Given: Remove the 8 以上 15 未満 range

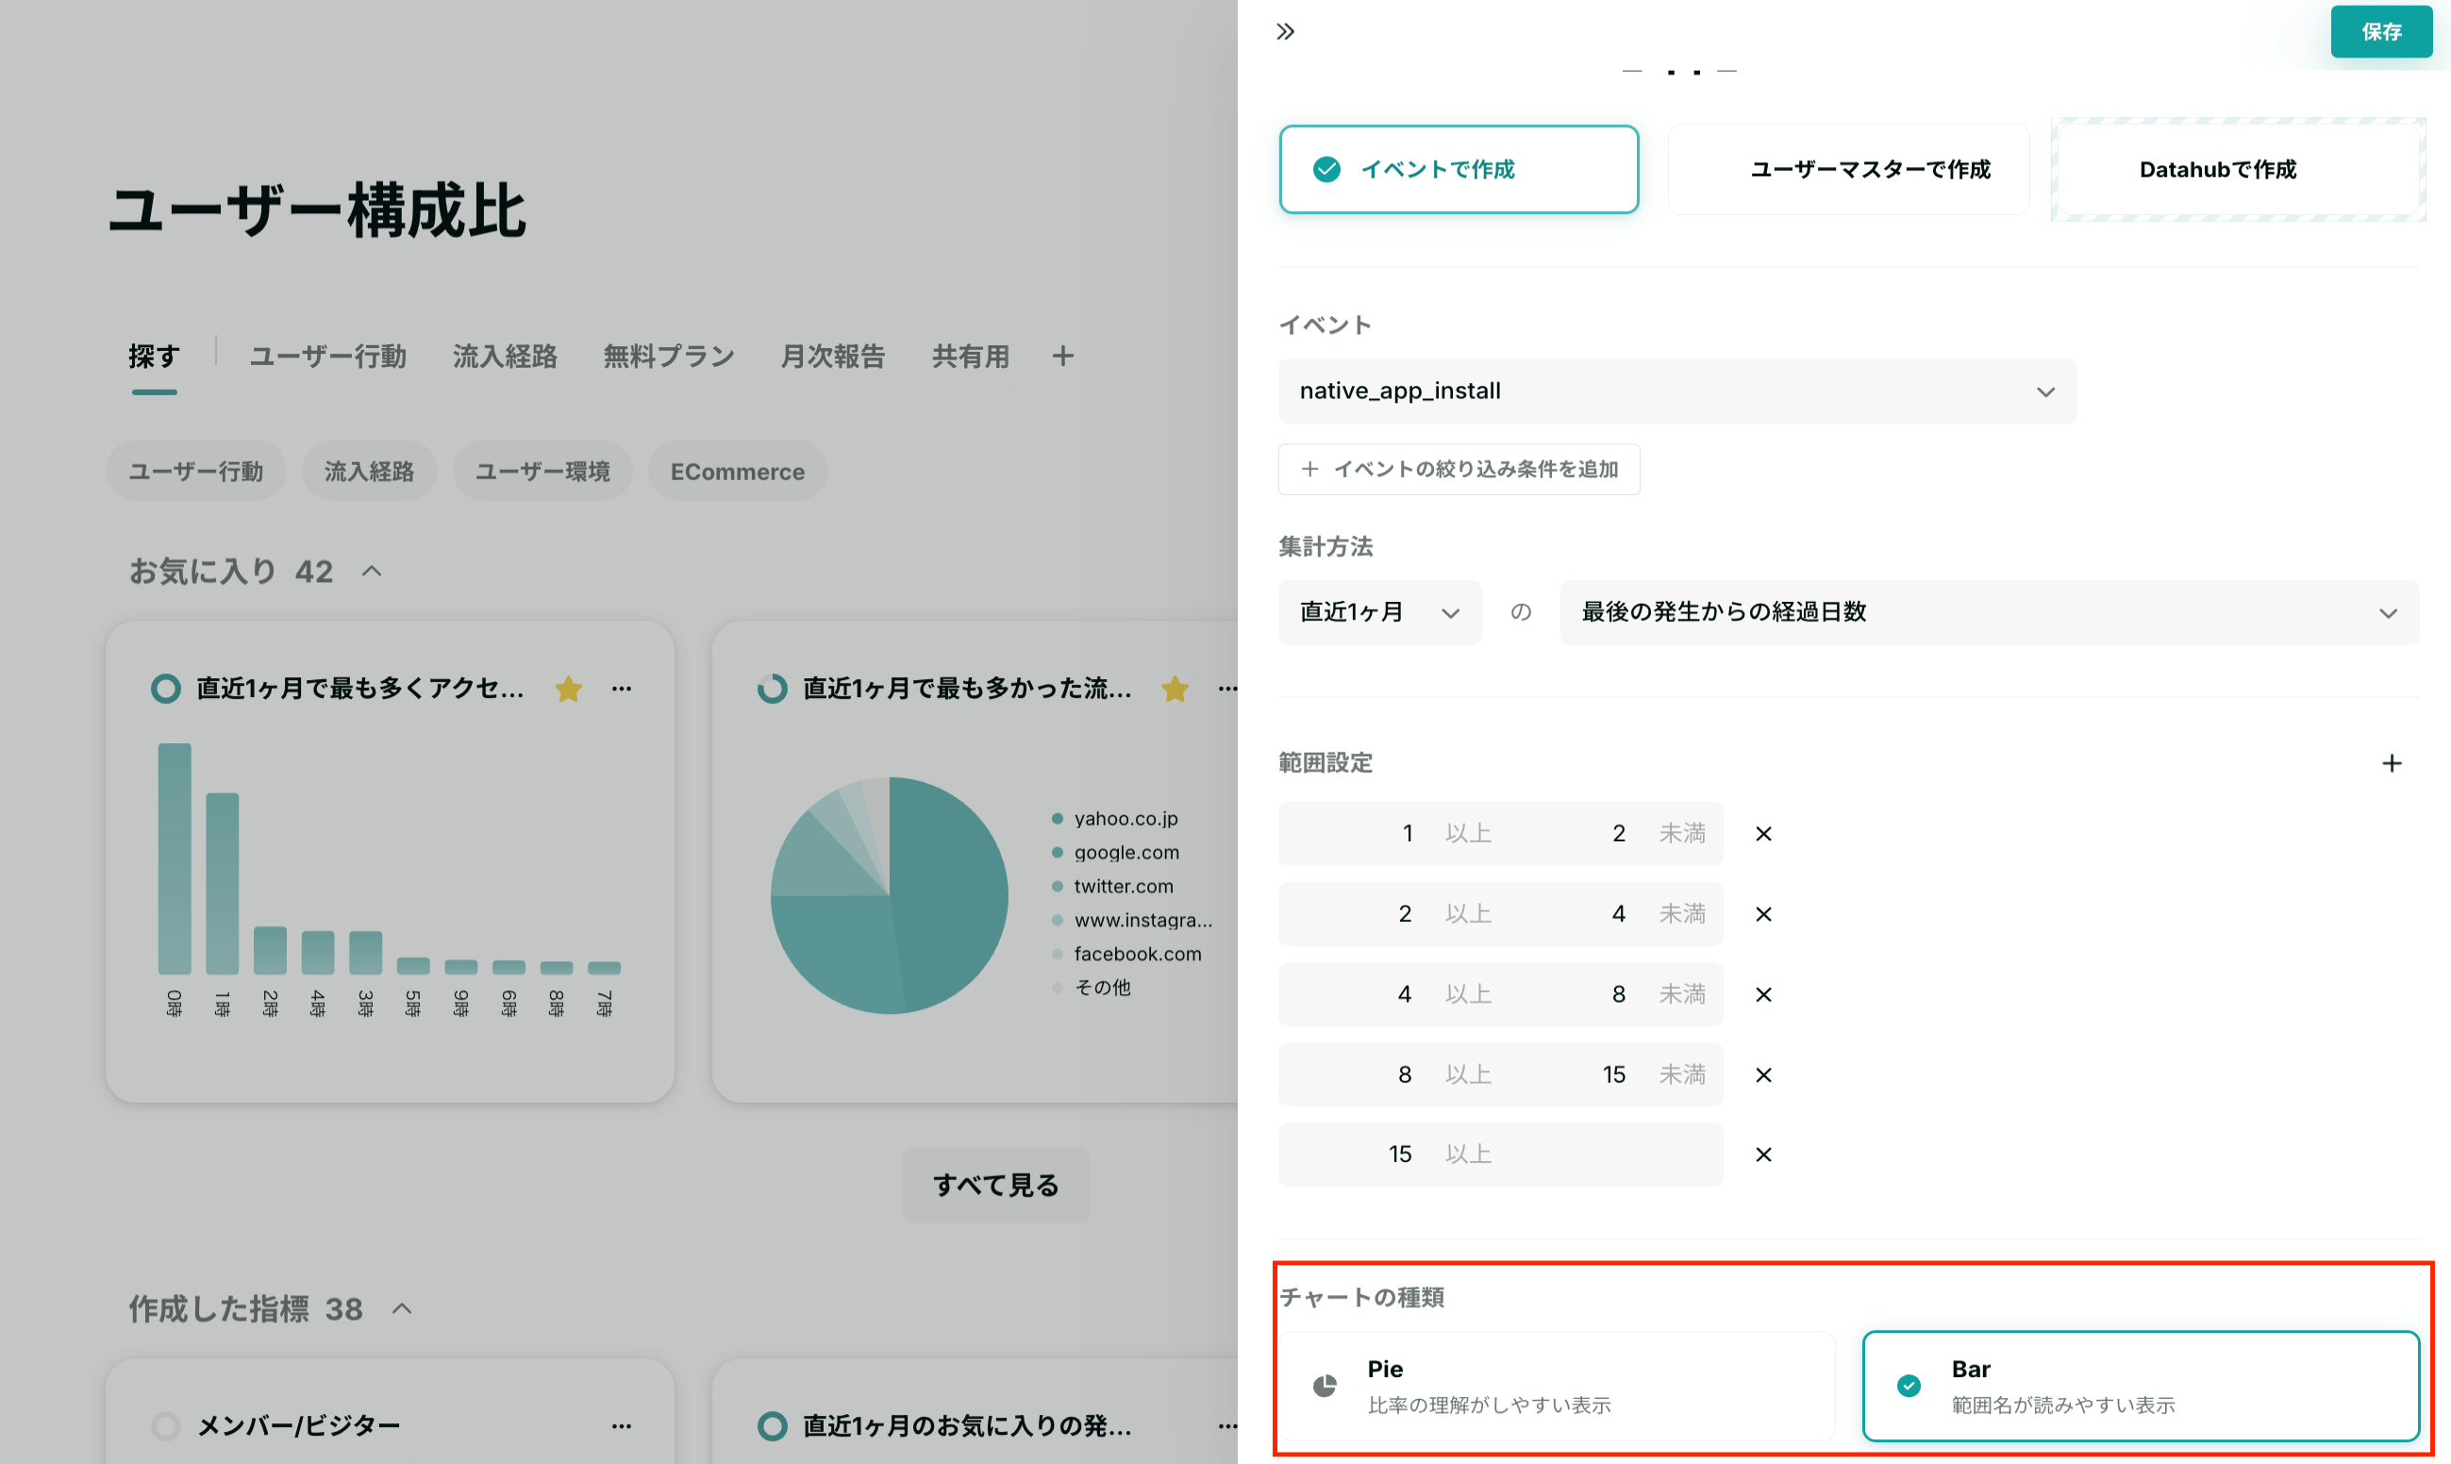Looking at the screenshot, I should [x=1762, y=1074].
